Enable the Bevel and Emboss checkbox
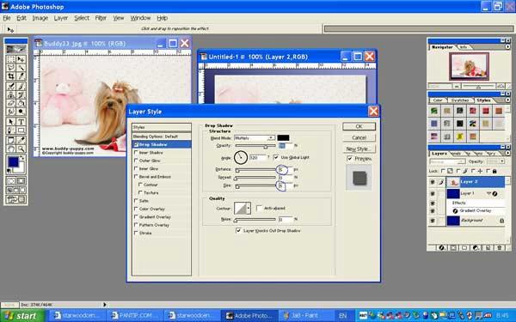The image size is (516, 322). (x=136, y=176)
